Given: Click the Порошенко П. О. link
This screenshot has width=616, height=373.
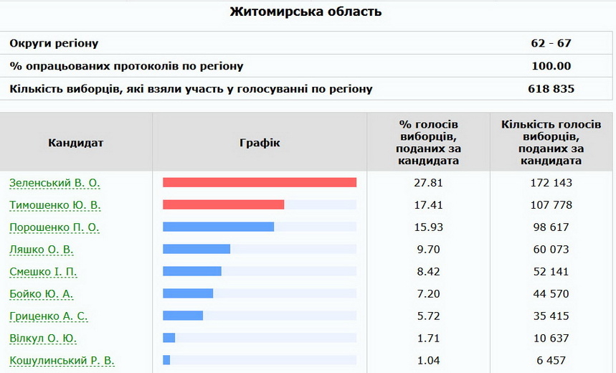Looking at the screenshot, I should tap(54, 227).
